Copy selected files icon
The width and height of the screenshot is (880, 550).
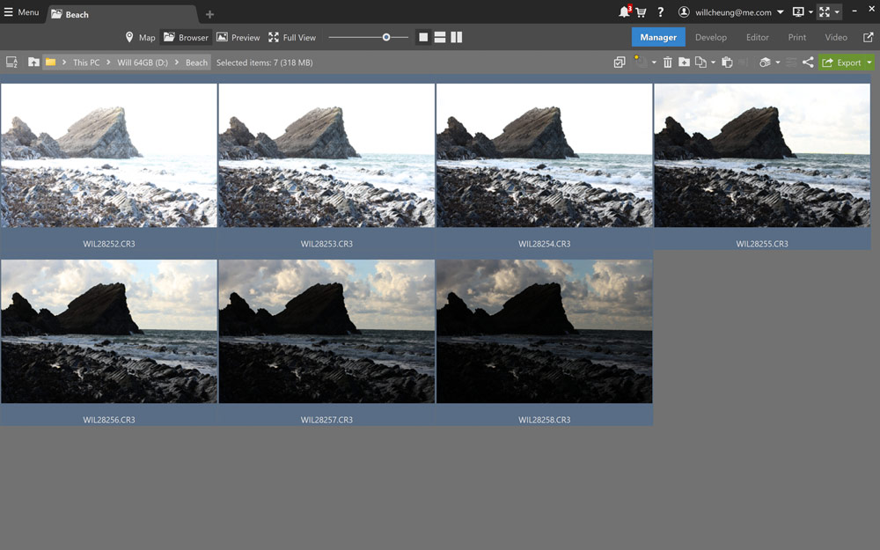[x=700, y=62]
